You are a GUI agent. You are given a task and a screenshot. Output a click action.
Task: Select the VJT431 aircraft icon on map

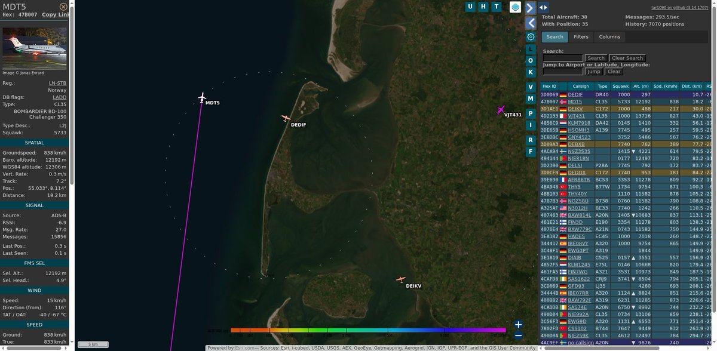pyautogui.click(x=501, y=110)
